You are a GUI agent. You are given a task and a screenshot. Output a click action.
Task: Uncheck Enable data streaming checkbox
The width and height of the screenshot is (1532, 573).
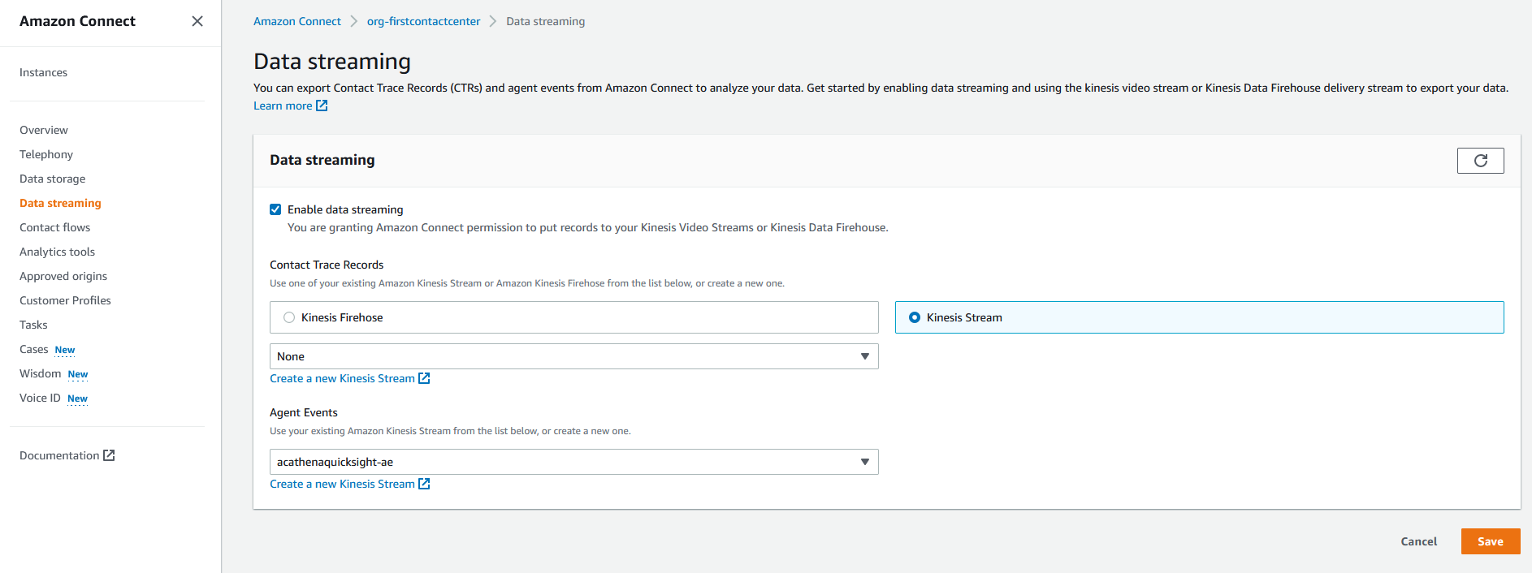point(275,209)
